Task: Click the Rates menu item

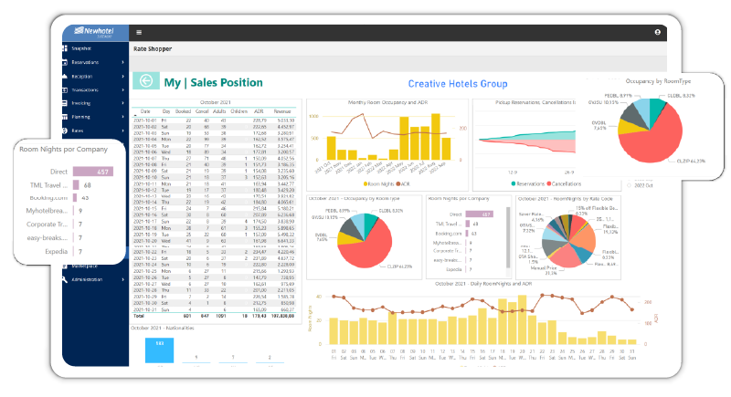Action: pos(78,131)
